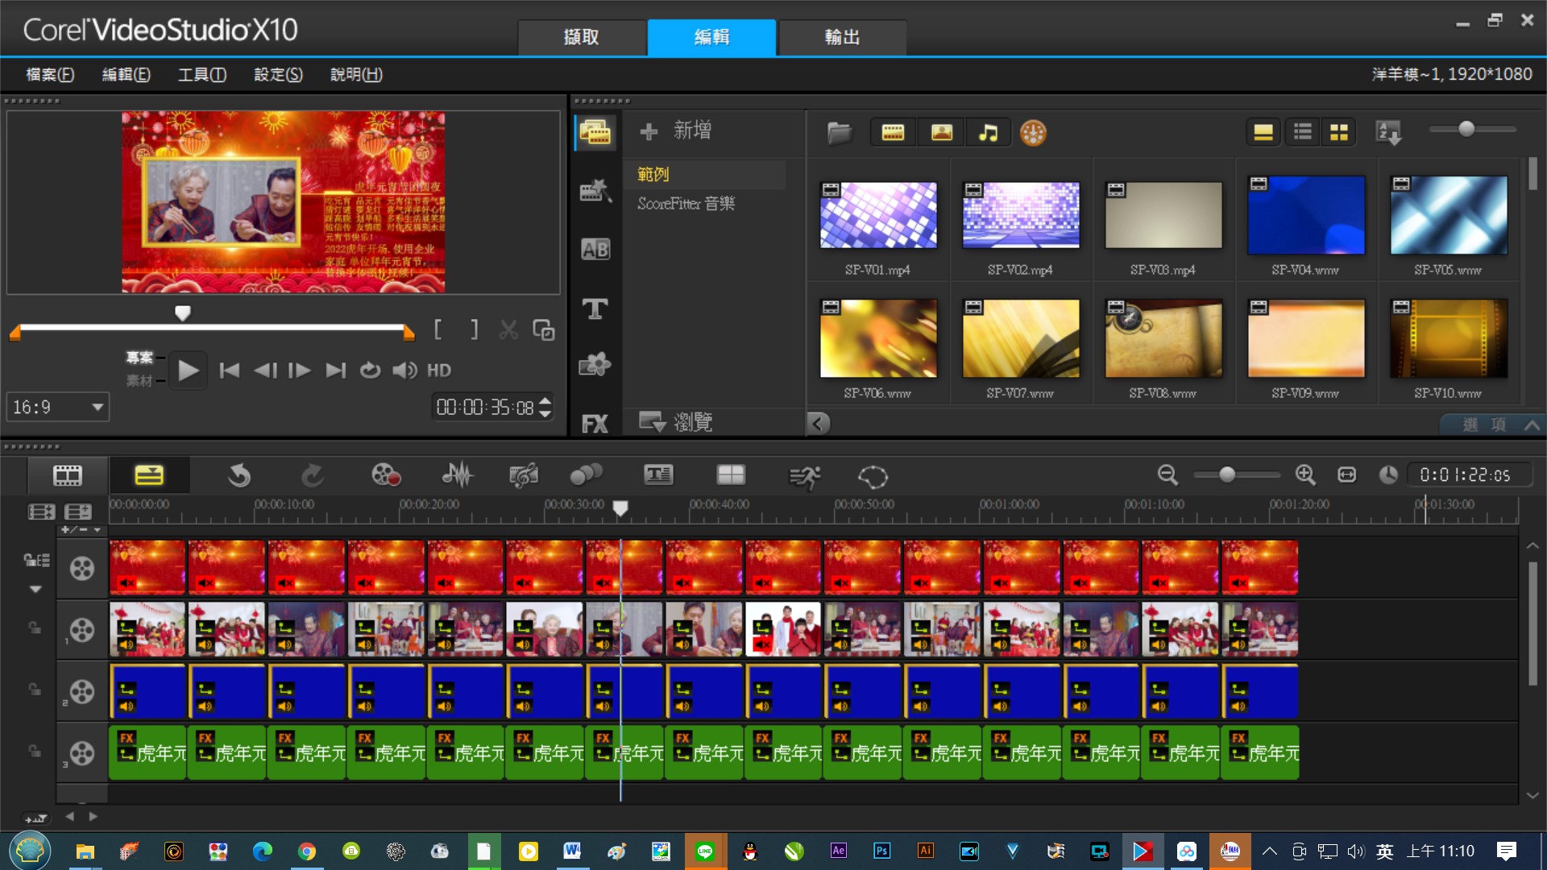1547x870 pixels.
Task: Switch to Storyboard view
Action: click(x=68, y=476)
